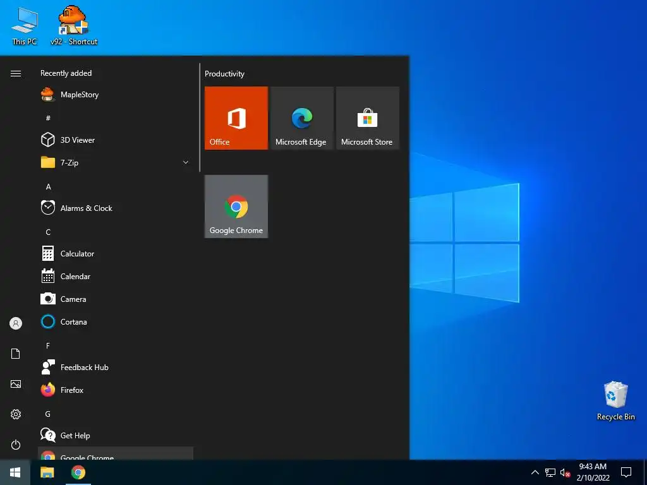
Task: Expand the Start menu hamburger
Action: (16, 73)
